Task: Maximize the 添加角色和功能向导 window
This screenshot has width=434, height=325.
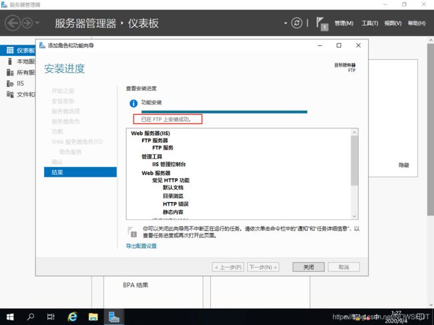Action: tap(339, 45)
